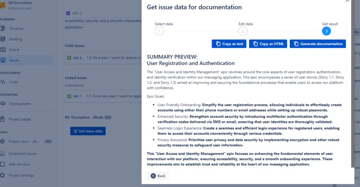Select step 1 Select data circle
Viewport: 360px width, 187px height.
pos(159,31)
